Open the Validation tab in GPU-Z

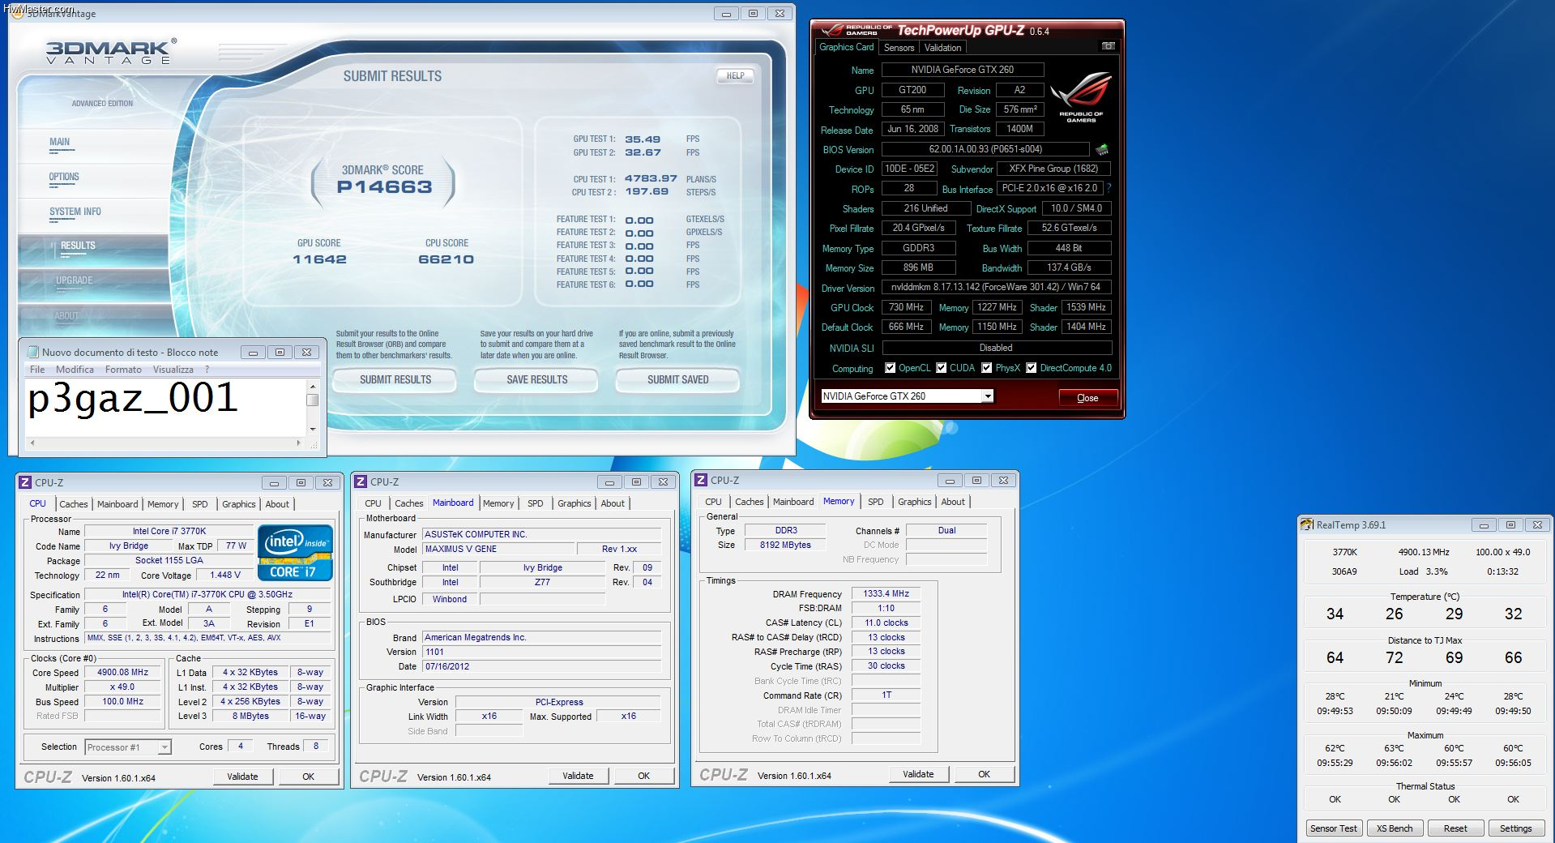(x=942, y=48)
